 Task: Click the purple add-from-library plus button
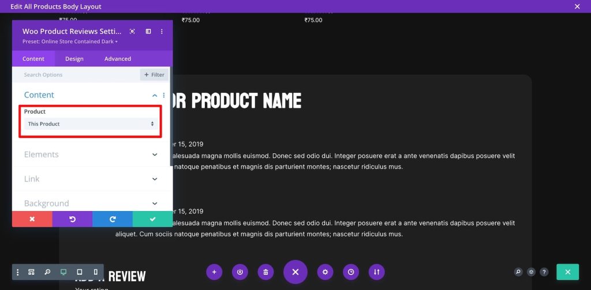tap(214, 272)
